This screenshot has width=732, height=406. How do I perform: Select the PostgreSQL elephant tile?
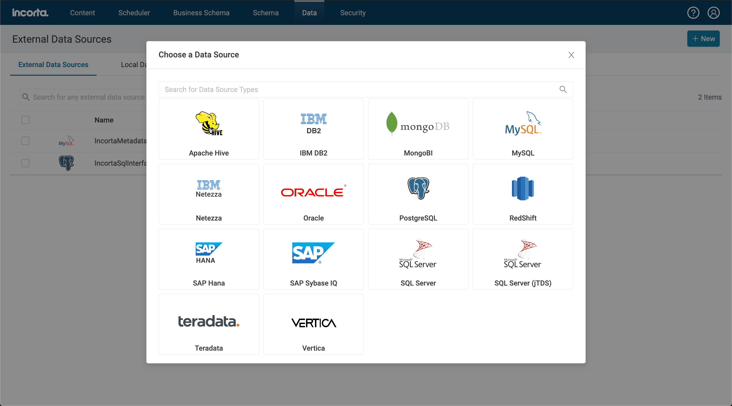click(418, 194)
